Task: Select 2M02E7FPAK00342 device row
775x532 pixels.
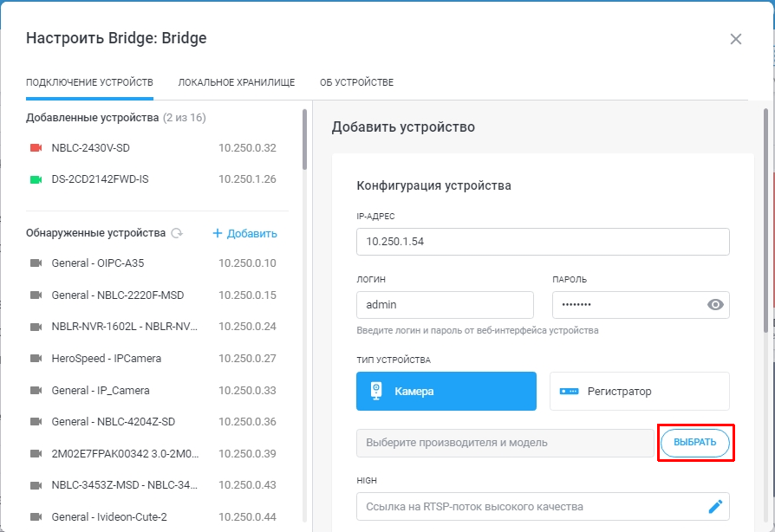Action: click(x=153, y=453)
